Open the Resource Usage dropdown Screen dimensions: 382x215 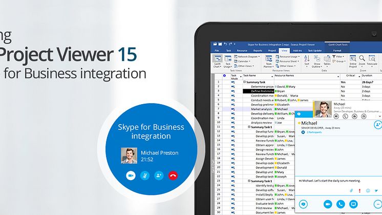(x=288, y=56)
